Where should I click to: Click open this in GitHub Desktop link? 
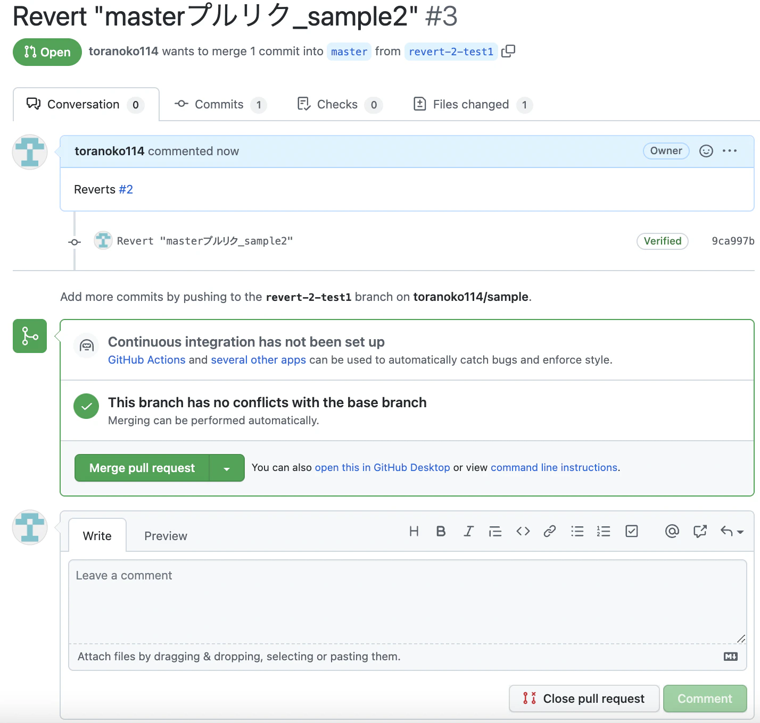(383, 467)
